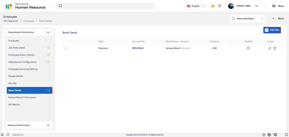Open the apps grid icon
289x137 pixels.
220,6
